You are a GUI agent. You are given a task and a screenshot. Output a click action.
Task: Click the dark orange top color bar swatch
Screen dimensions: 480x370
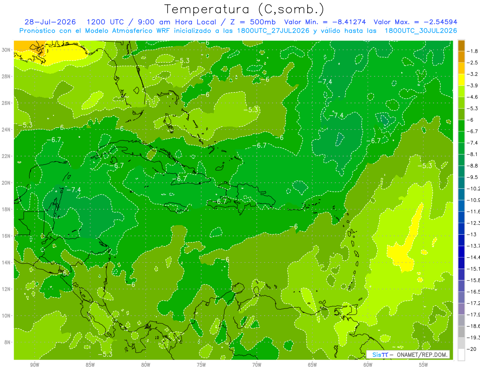461,46
